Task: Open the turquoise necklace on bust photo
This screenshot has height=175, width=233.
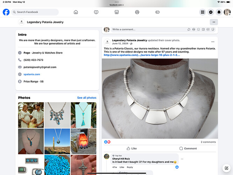Action: click(31, 141)
